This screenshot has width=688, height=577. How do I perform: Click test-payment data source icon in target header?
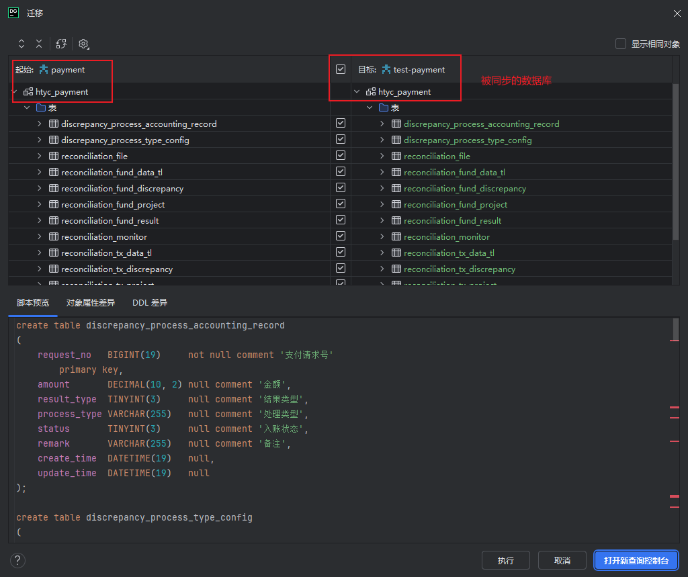pyautogui.click(x=386, y=69)
